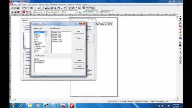Viewport: 192px width, 108px height.
Task: Select SUMMA D610 device model
Action: [56, 34]
